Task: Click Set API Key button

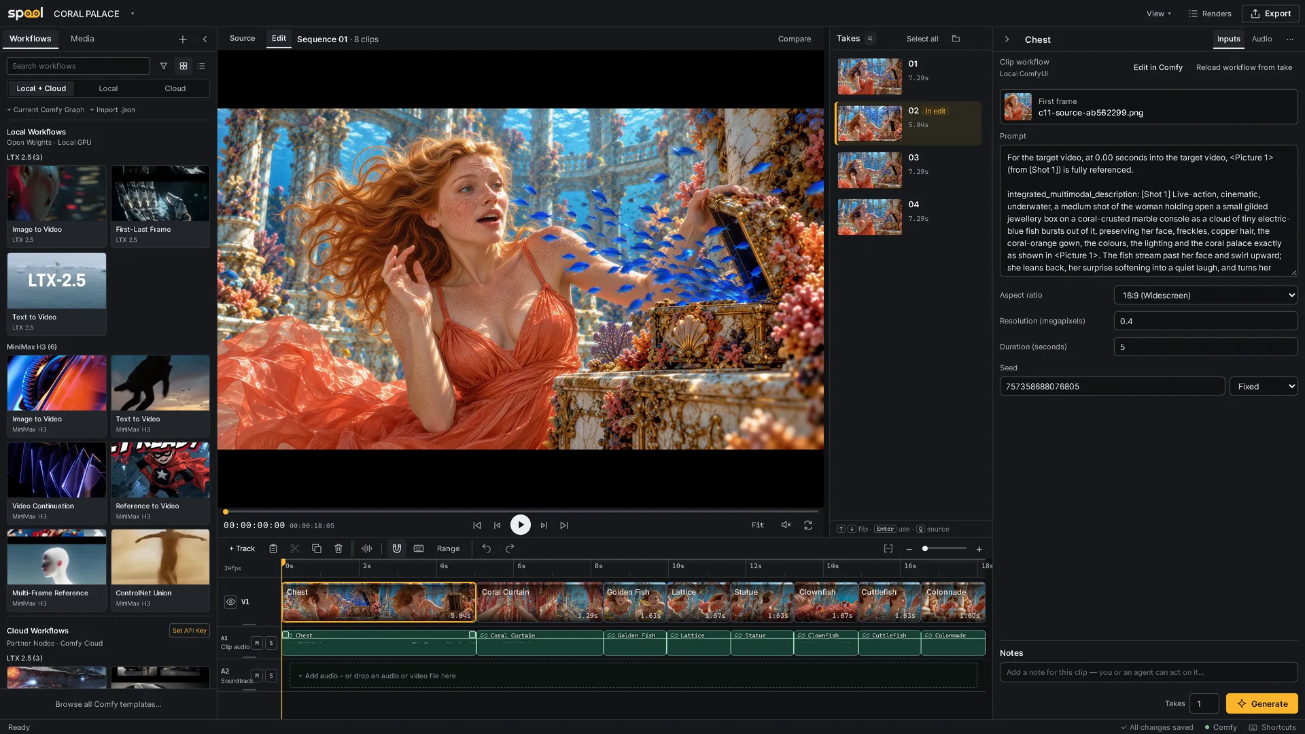Action: 189,631
